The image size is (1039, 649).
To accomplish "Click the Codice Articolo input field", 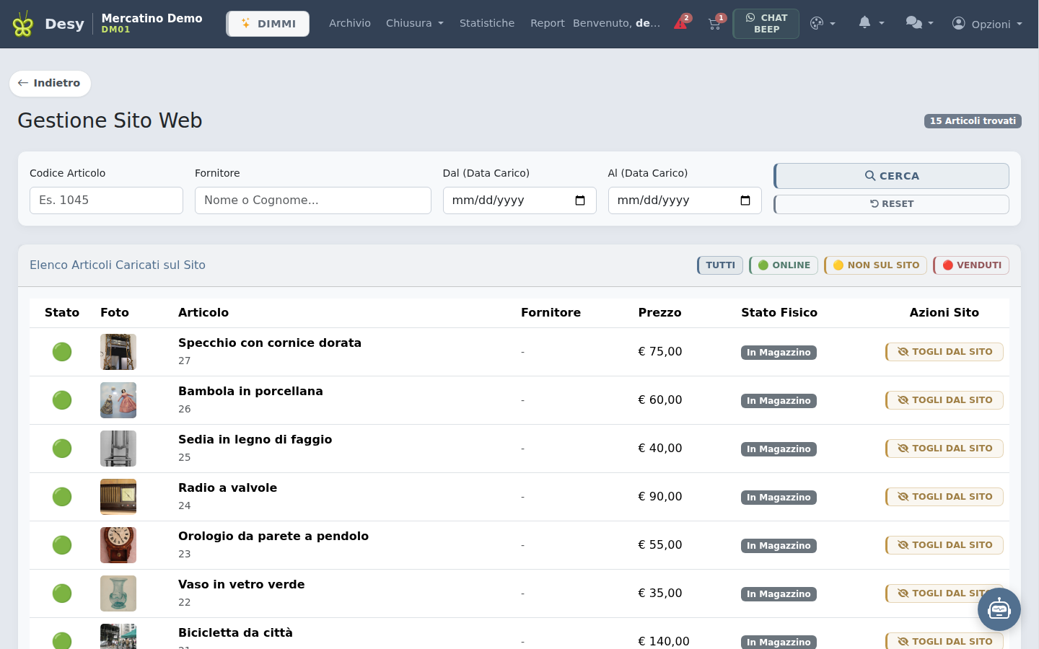I will (x=106, y=200).
